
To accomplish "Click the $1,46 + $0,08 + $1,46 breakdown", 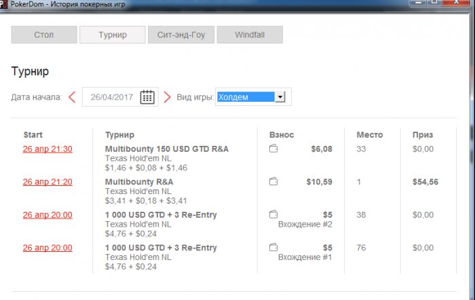I will tap(146, 168).
